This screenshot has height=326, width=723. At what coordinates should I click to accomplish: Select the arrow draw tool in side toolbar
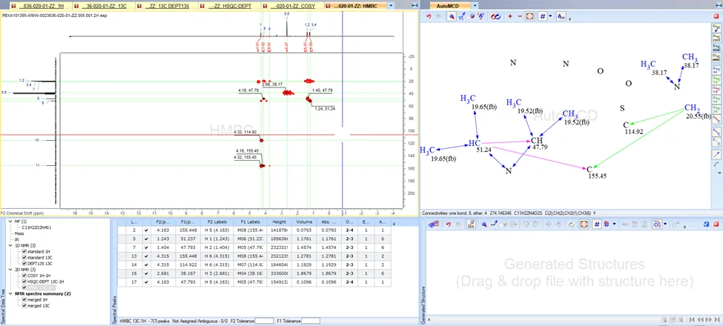pos(716,154)
